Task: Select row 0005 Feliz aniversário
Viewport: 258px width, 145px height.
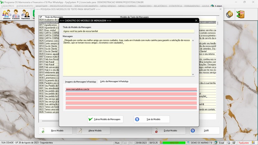Action: 49,67
